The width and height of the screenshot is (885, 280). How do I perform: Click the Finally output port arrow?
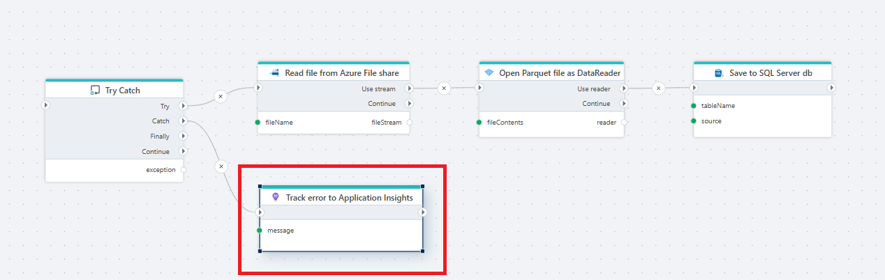click(183, 137)
